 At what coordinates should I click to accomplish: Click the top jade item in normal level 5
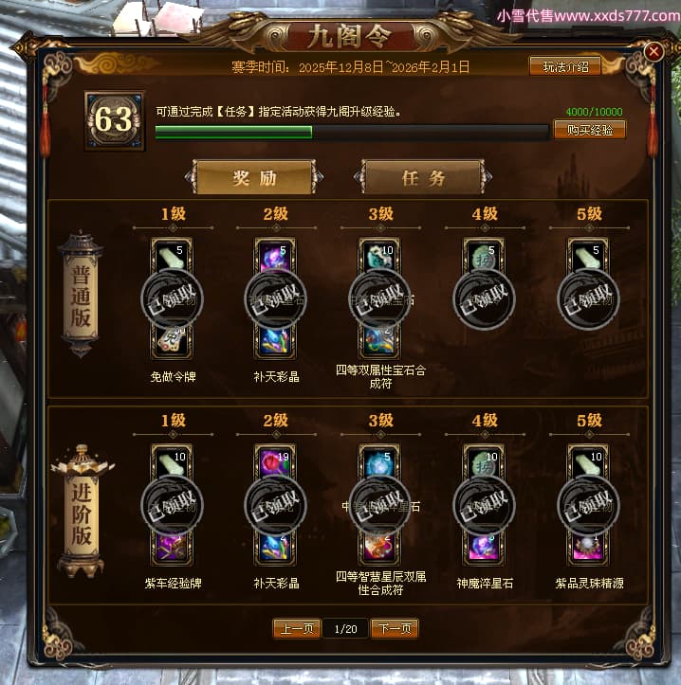[588, 255]
